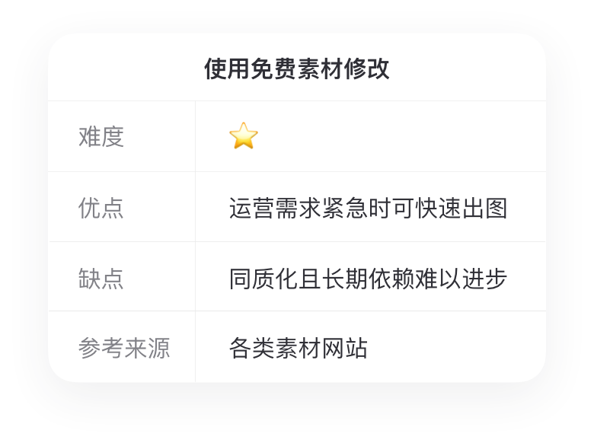Click the word "各类" in the source row
This screenshot has width=594, height=443.
click(x=252, y=349)
